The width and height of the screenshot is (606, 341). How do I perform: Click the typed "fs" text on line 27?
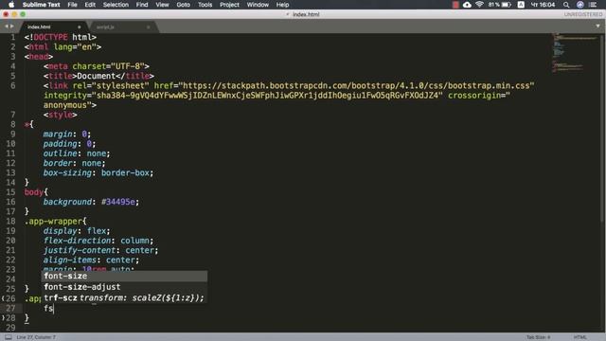[x=48, y=309]
